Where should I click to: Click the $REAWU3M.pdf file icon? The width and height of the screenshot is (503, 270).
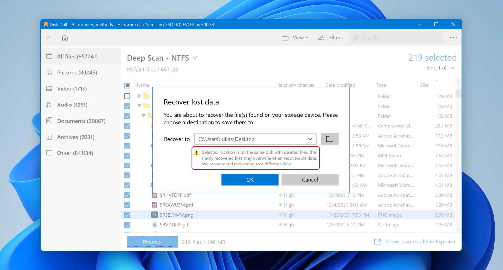point(154,205)
